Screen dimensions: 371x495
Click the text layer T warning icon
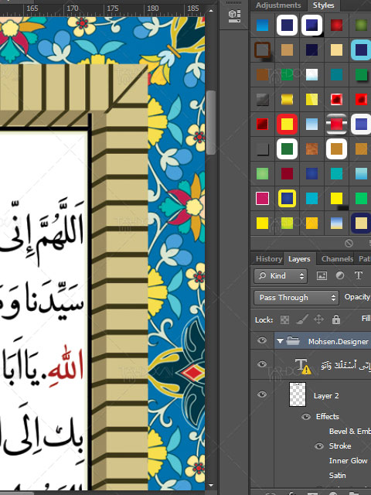[x=302, y=366]
